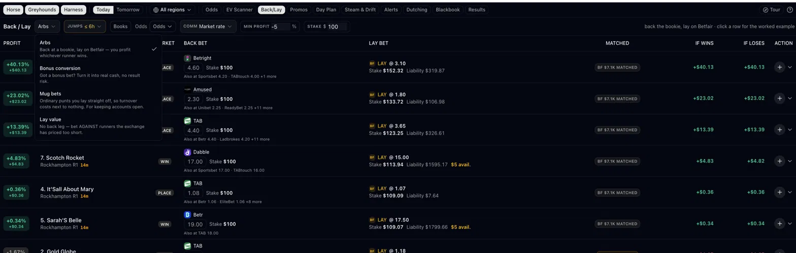This screenshot has width=796, height=253.
Task: Click the Betr bookmaker logo icon
Action: (187, 215)
